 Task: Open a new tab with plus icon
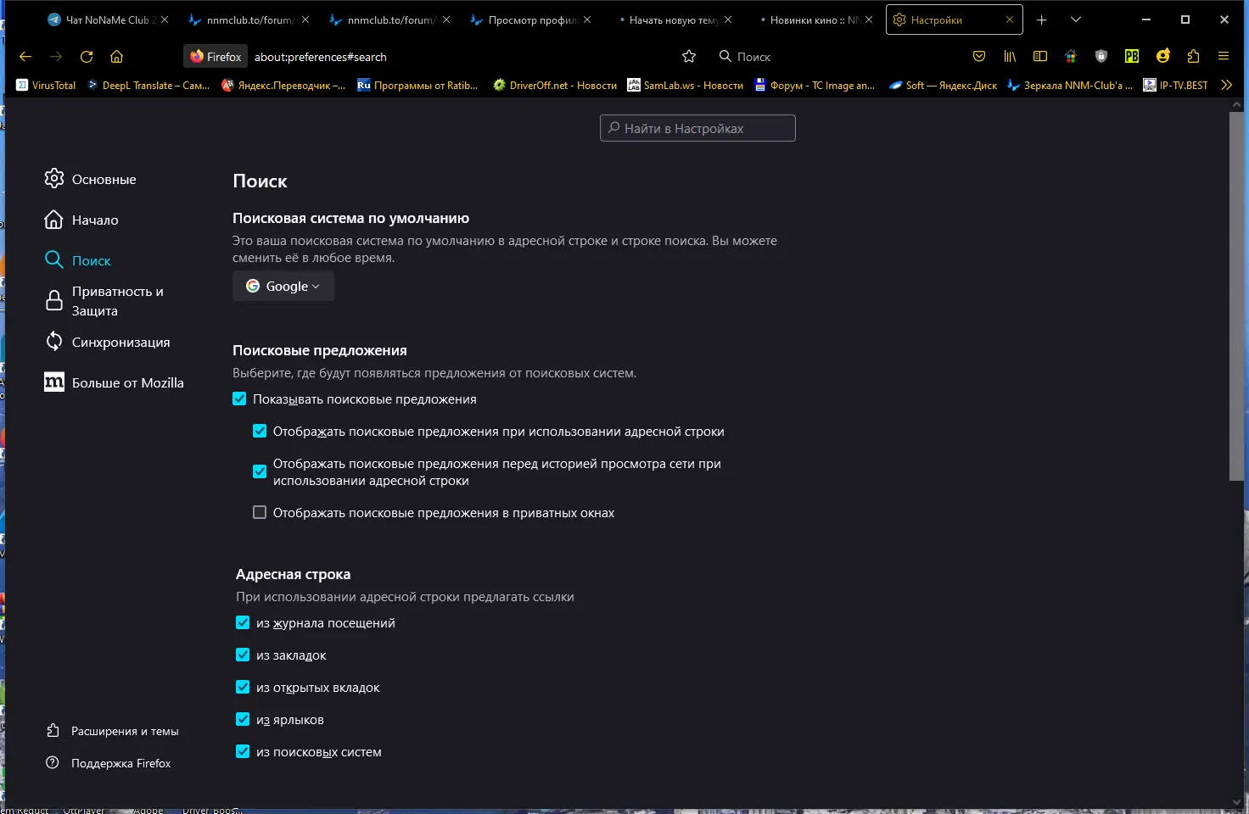point(1042,20)
